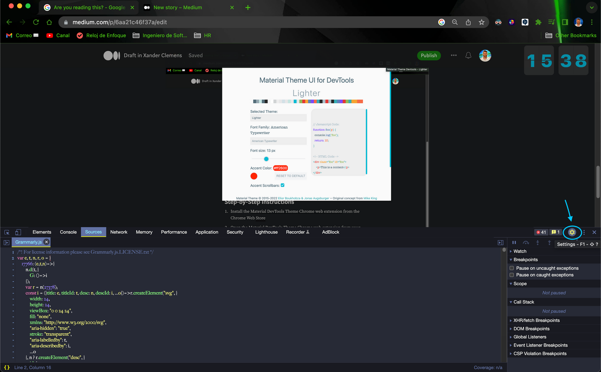Viewport: 601px width, 372px height.
Task: Open Chrome extensions puzzle icon
Action: click(x=538, y=22)
